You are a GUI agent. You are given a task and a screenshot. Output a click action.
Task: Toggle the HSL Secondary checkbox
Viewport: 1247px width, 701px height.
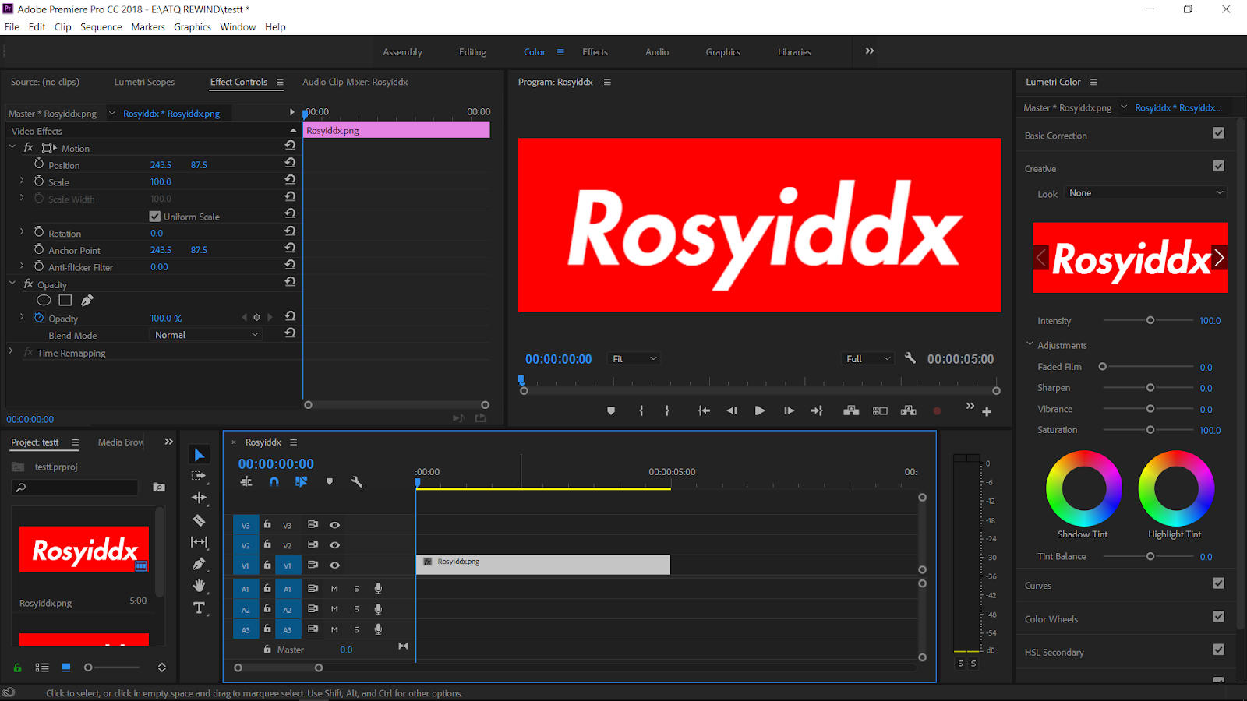click(x=1219, y=650)
